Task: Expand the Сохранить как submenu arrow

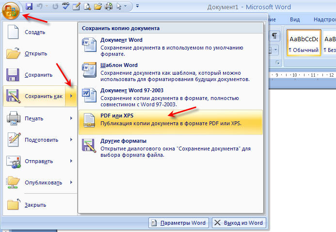Action: [x=71, y=96]
